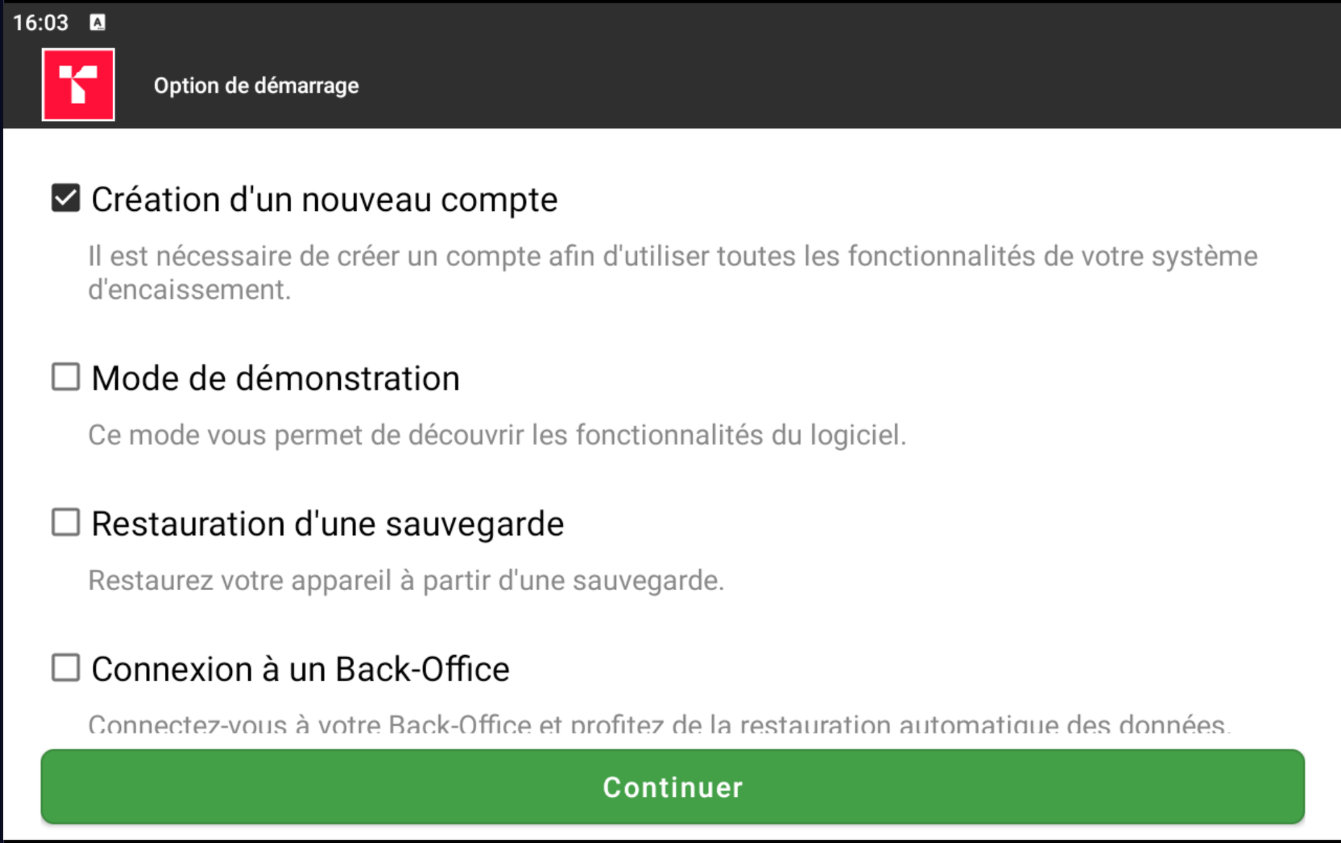Click the red app logo icon
The height and width of the screenshot is (843, 1341).
[x=78, y=85]
